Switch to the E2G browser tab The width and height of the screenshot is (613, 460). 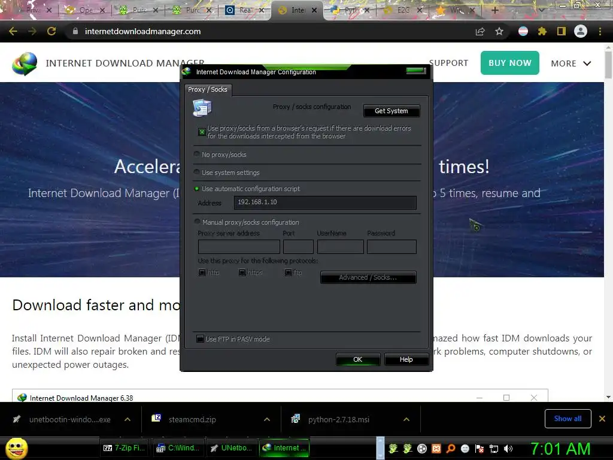pyautogui.click(x=403, y=11)
